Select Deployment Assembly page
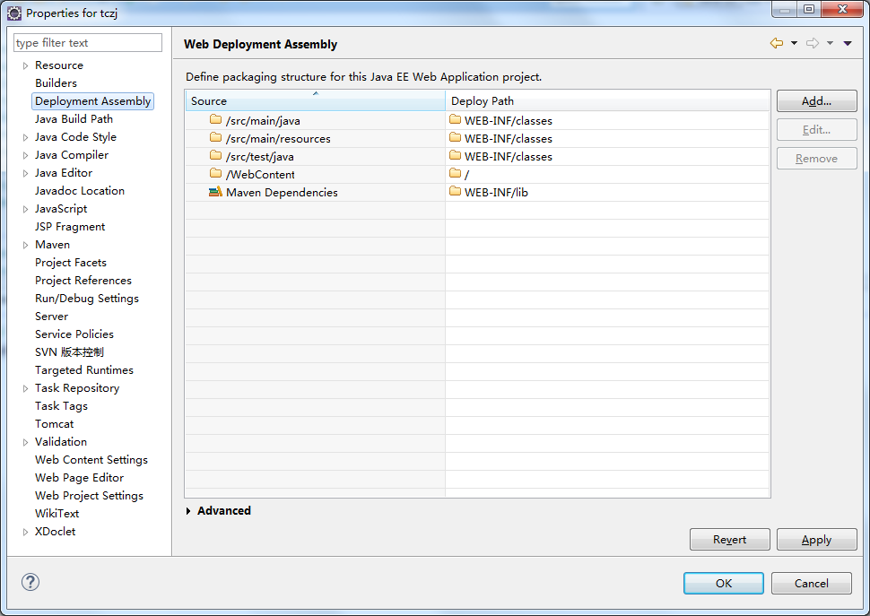This screenshot has width=870, height=616. pyautogui.click(x=93, y=101)
